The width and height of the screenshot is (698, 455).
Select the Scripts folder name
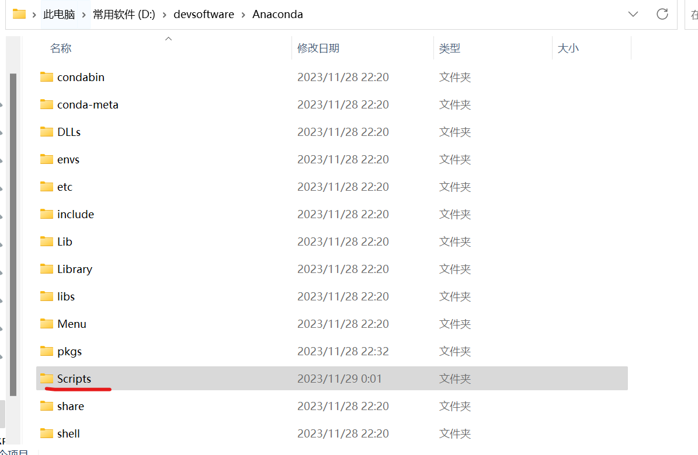(74, 379)
